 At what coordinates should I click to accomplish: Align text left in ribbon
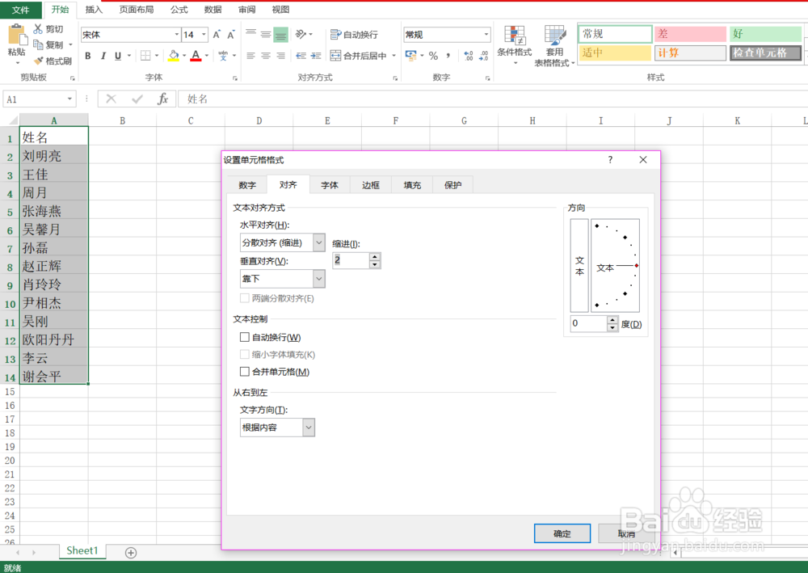(251, 56)
